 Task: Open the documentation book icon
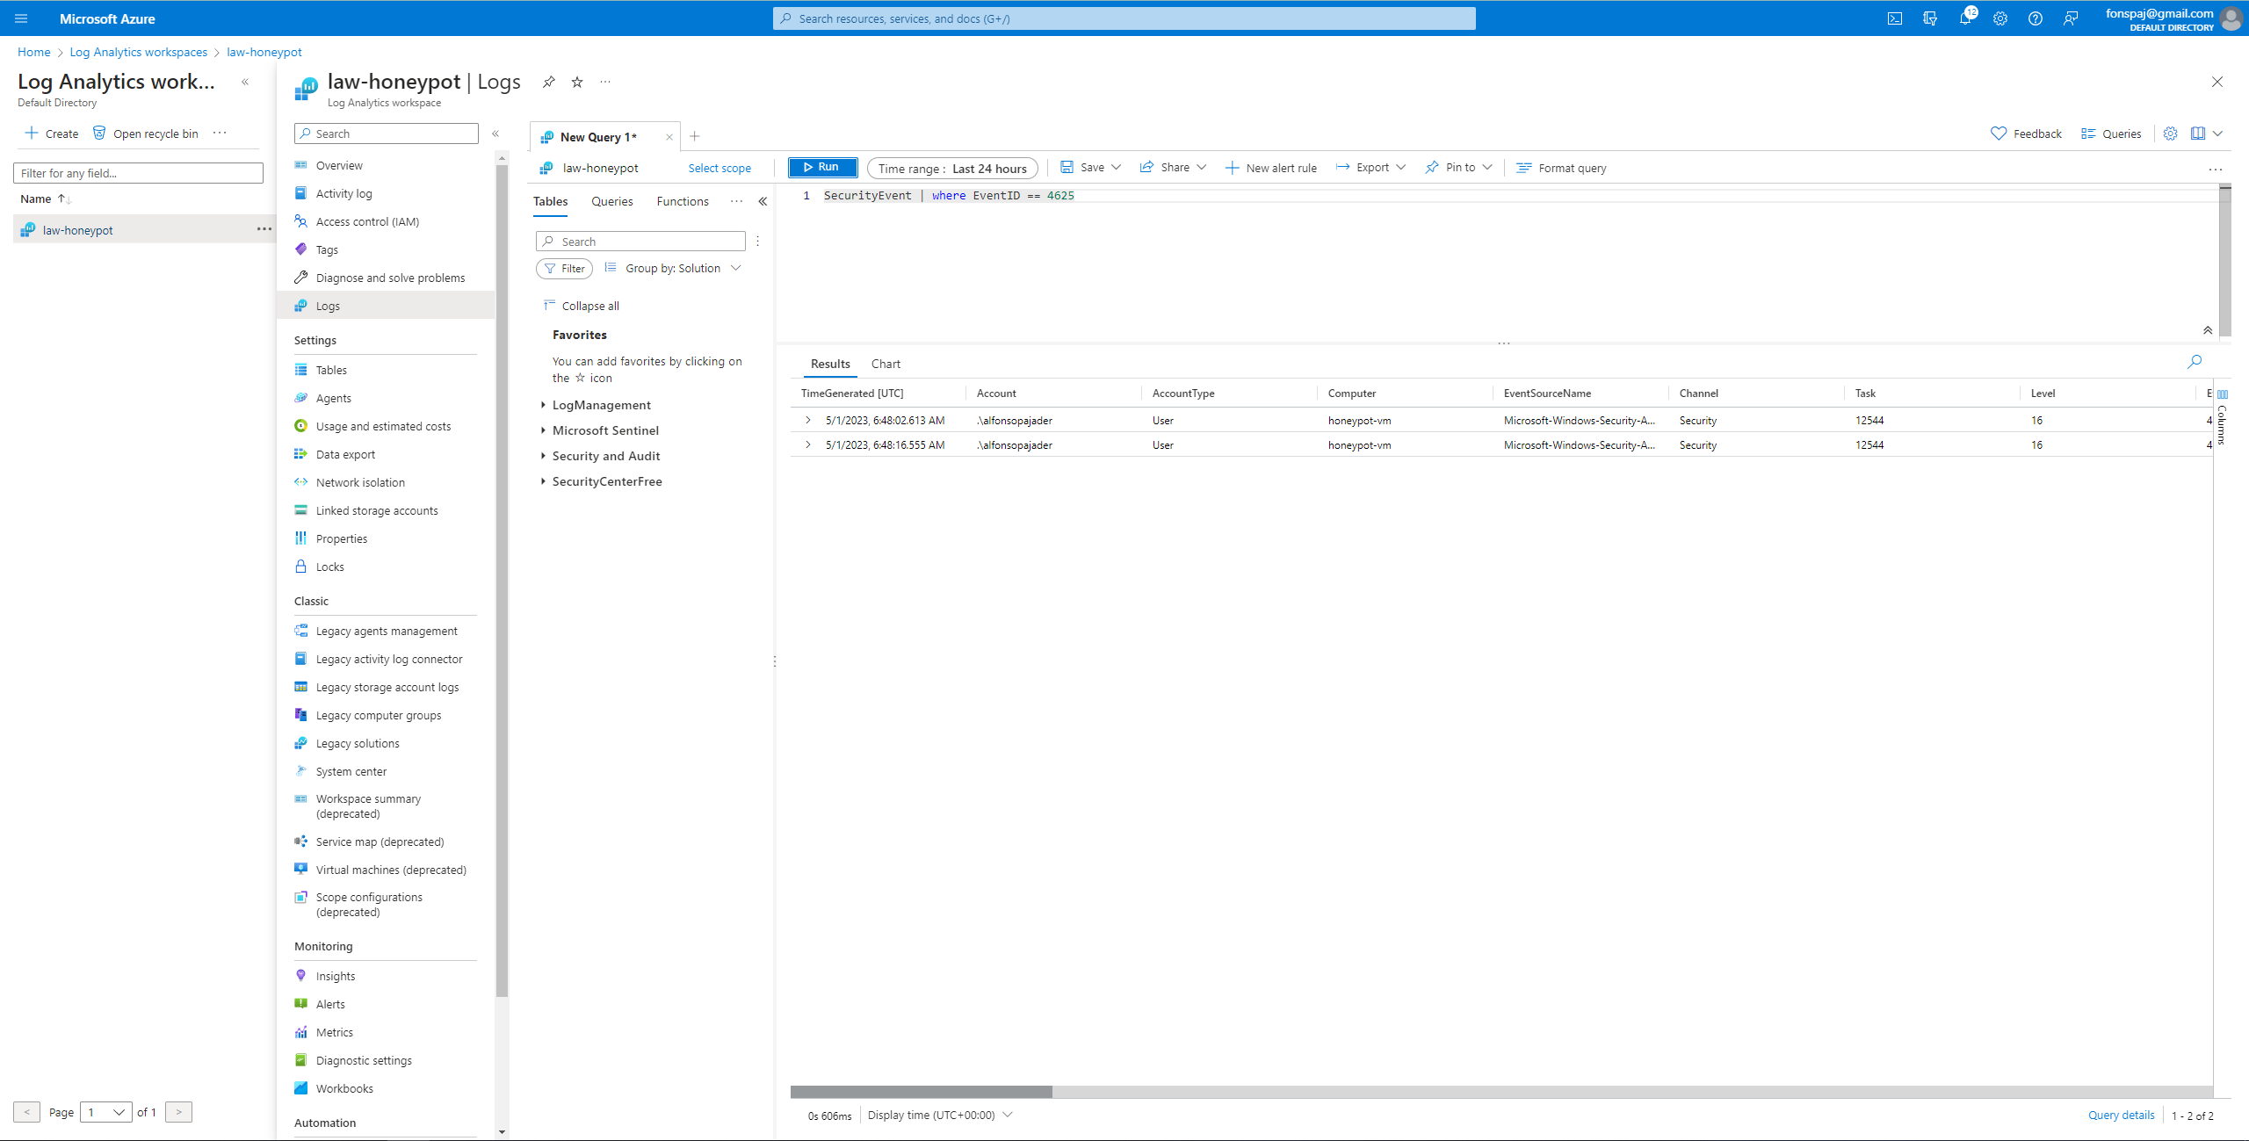tap(2198, 134)
